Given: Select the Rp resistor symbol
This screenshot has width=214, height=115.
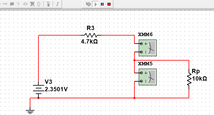Looking at the screenshot, I should (189, 79).
